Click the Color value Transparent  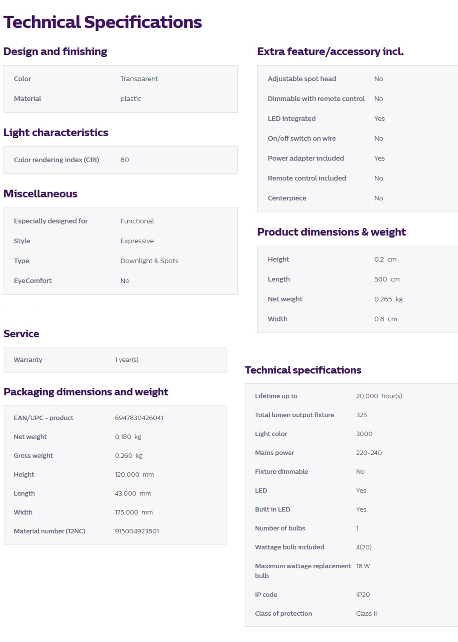click(x=139, y=79)
